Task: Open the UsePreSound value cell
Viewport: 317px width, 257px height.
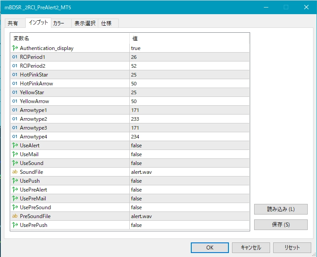Action: (136, 207)
